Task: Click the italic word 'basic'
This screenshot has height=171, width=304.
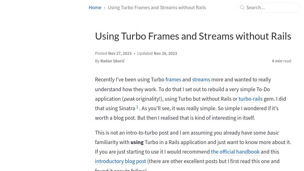Action: (x=273, y=133)
